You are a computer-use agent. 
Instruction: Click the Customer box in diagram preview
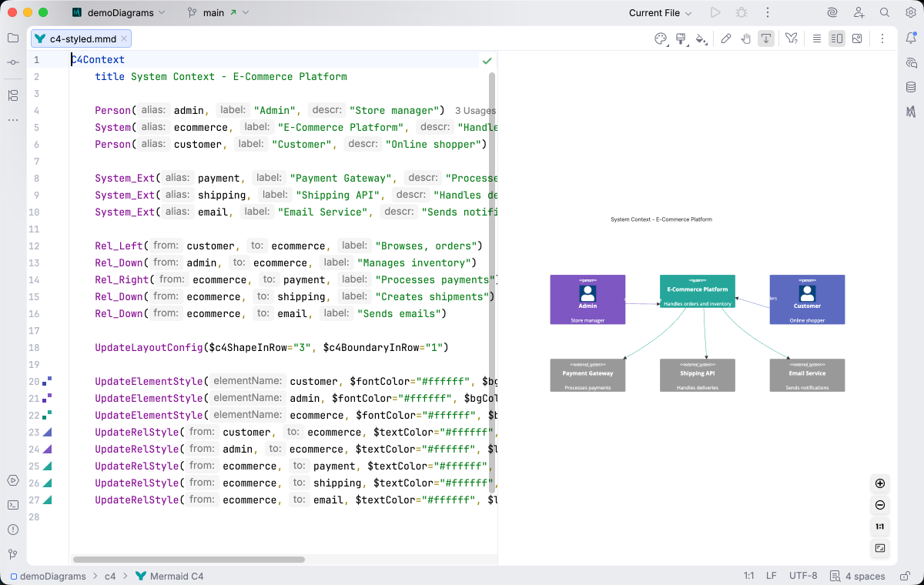[807, 299]
